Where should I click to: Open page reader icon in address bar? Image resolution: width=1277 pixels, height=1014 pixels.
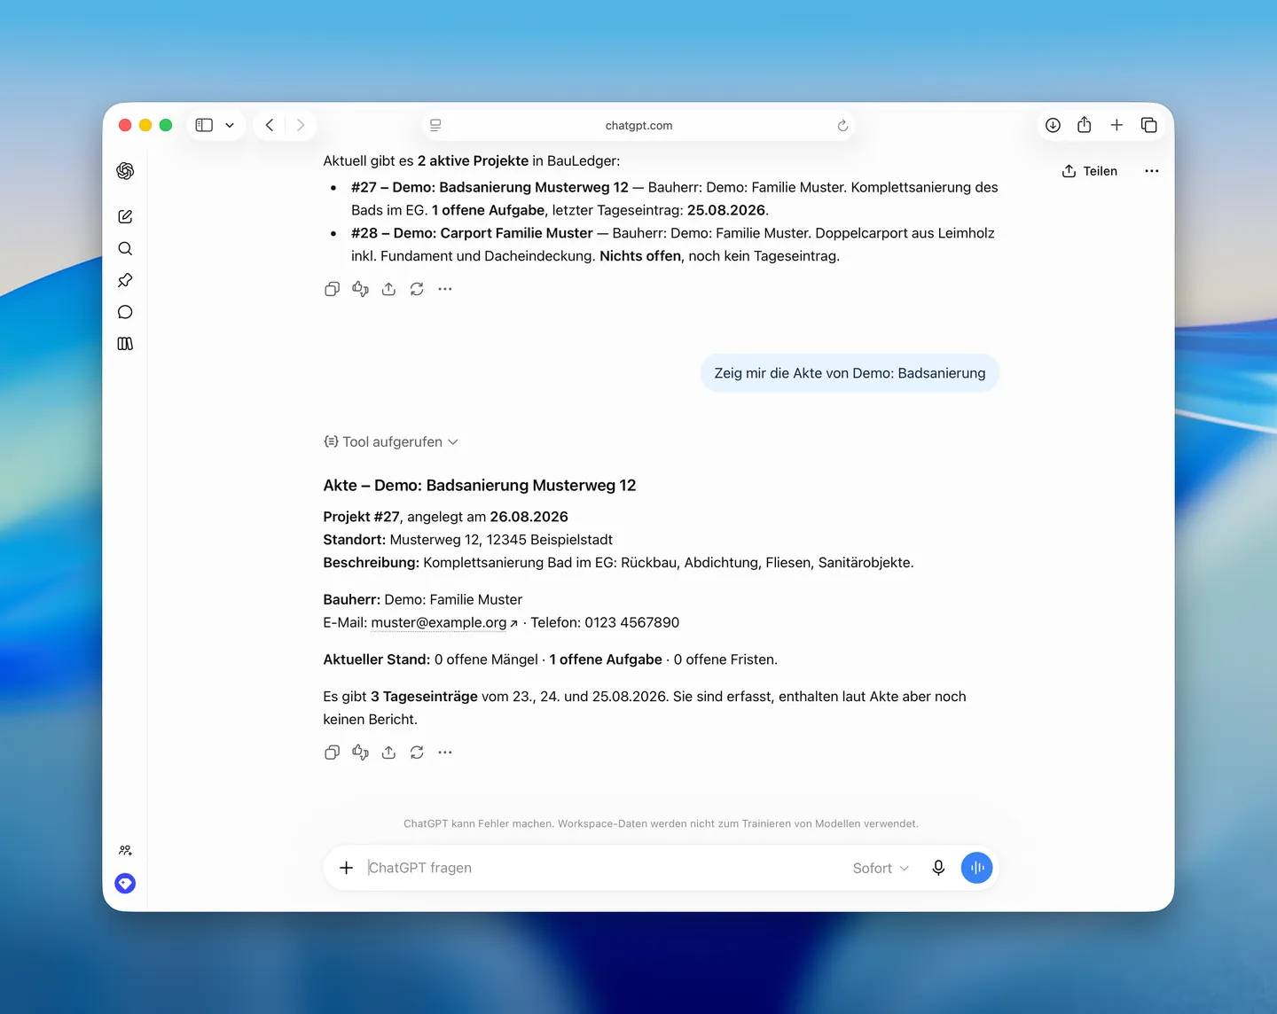[435, 125]
